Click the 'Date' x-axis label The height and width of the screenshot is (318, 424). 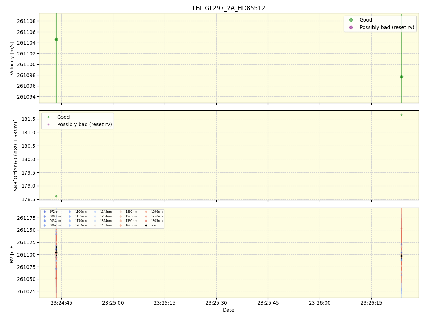coord(229,310)
